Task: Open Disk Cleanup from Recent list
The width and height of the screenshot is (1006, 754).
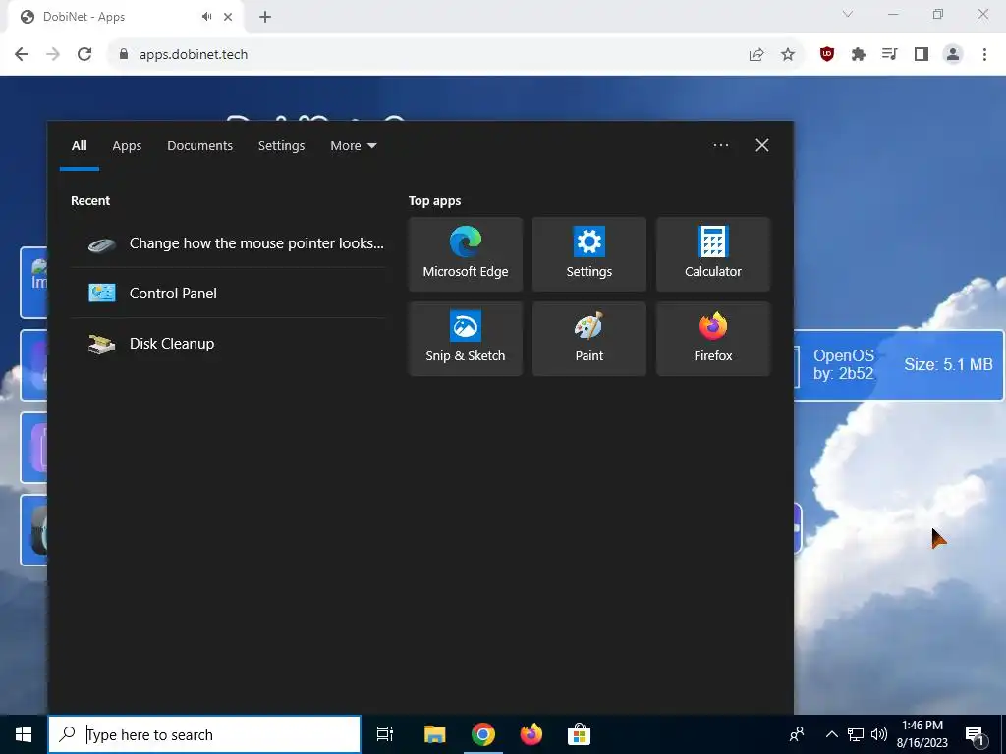Action: [x=228, y=343]
